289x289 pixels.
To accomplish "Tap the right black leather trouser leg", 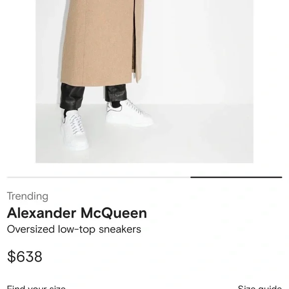I will (x=116, y=93).
